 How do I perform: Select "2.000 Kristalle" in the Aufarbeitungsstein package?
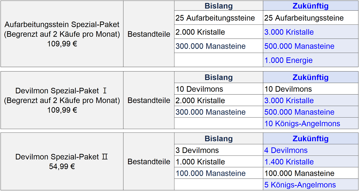(200, 32)
